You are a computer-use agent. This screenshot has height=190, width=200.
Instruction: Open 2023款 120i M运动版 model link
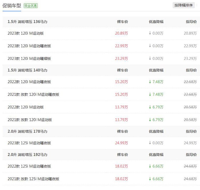pyautogui.click(x=26, y=33)
